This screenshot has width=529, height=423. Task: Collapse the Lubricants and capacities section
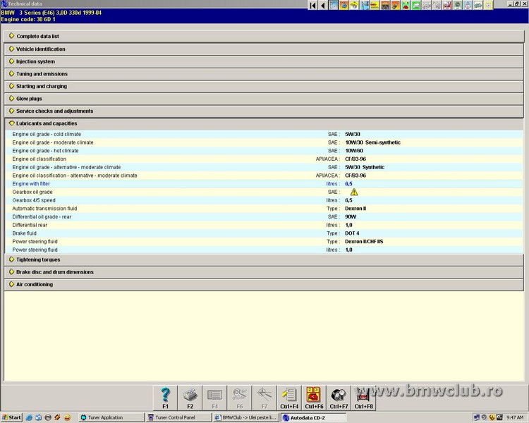pyautogui.click(x=47, y=123)
